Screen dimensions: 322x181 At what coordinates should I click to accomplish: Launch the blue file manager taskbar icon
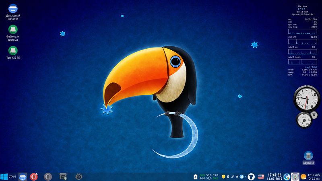[23, 177]
